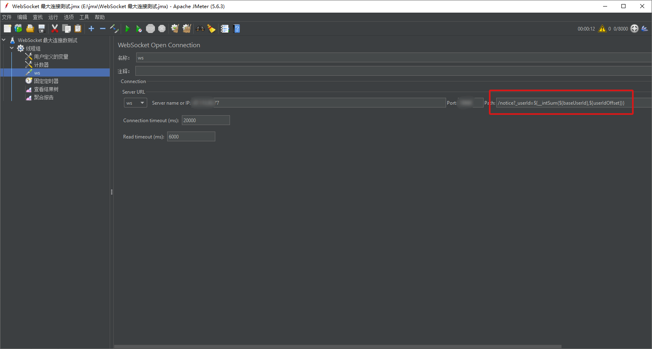Click the Connection timeout input field
652x349 pixels.
pyautogui.click(x=206, y=120)
